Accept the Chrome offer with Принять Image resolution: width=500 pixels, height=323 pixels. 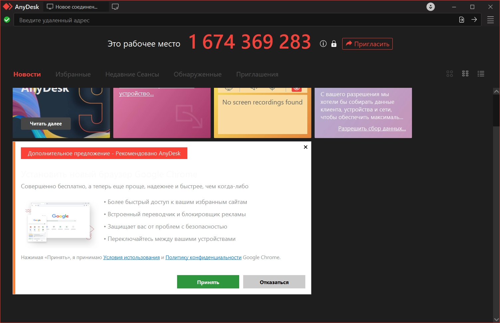click(208, 282)
